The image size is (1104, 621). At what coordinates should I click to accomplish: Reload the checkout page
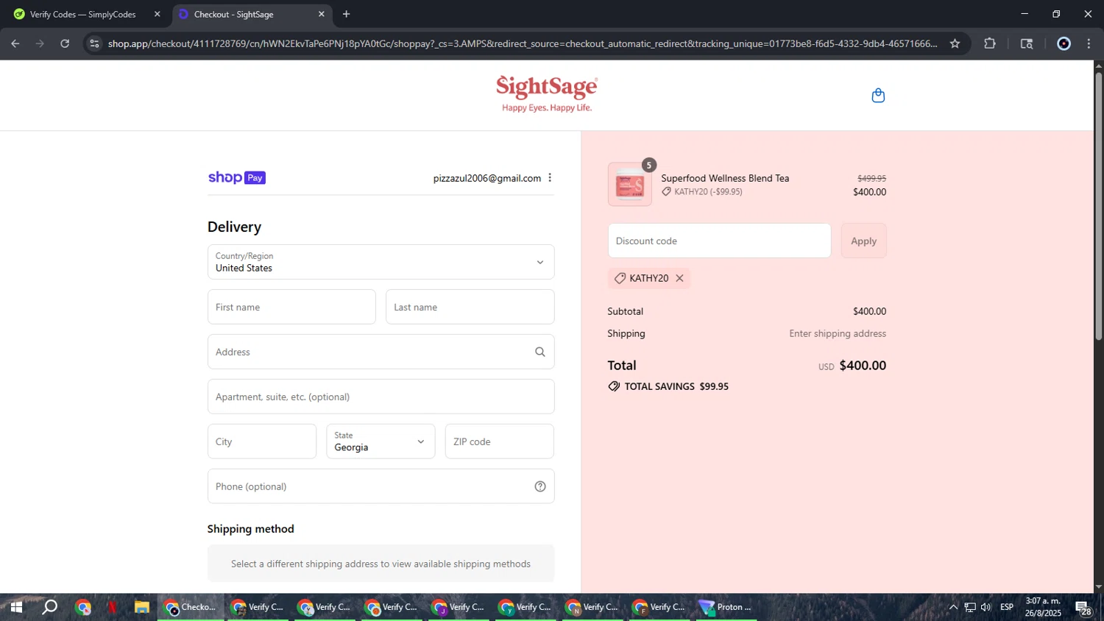click(x=65, y=43)
